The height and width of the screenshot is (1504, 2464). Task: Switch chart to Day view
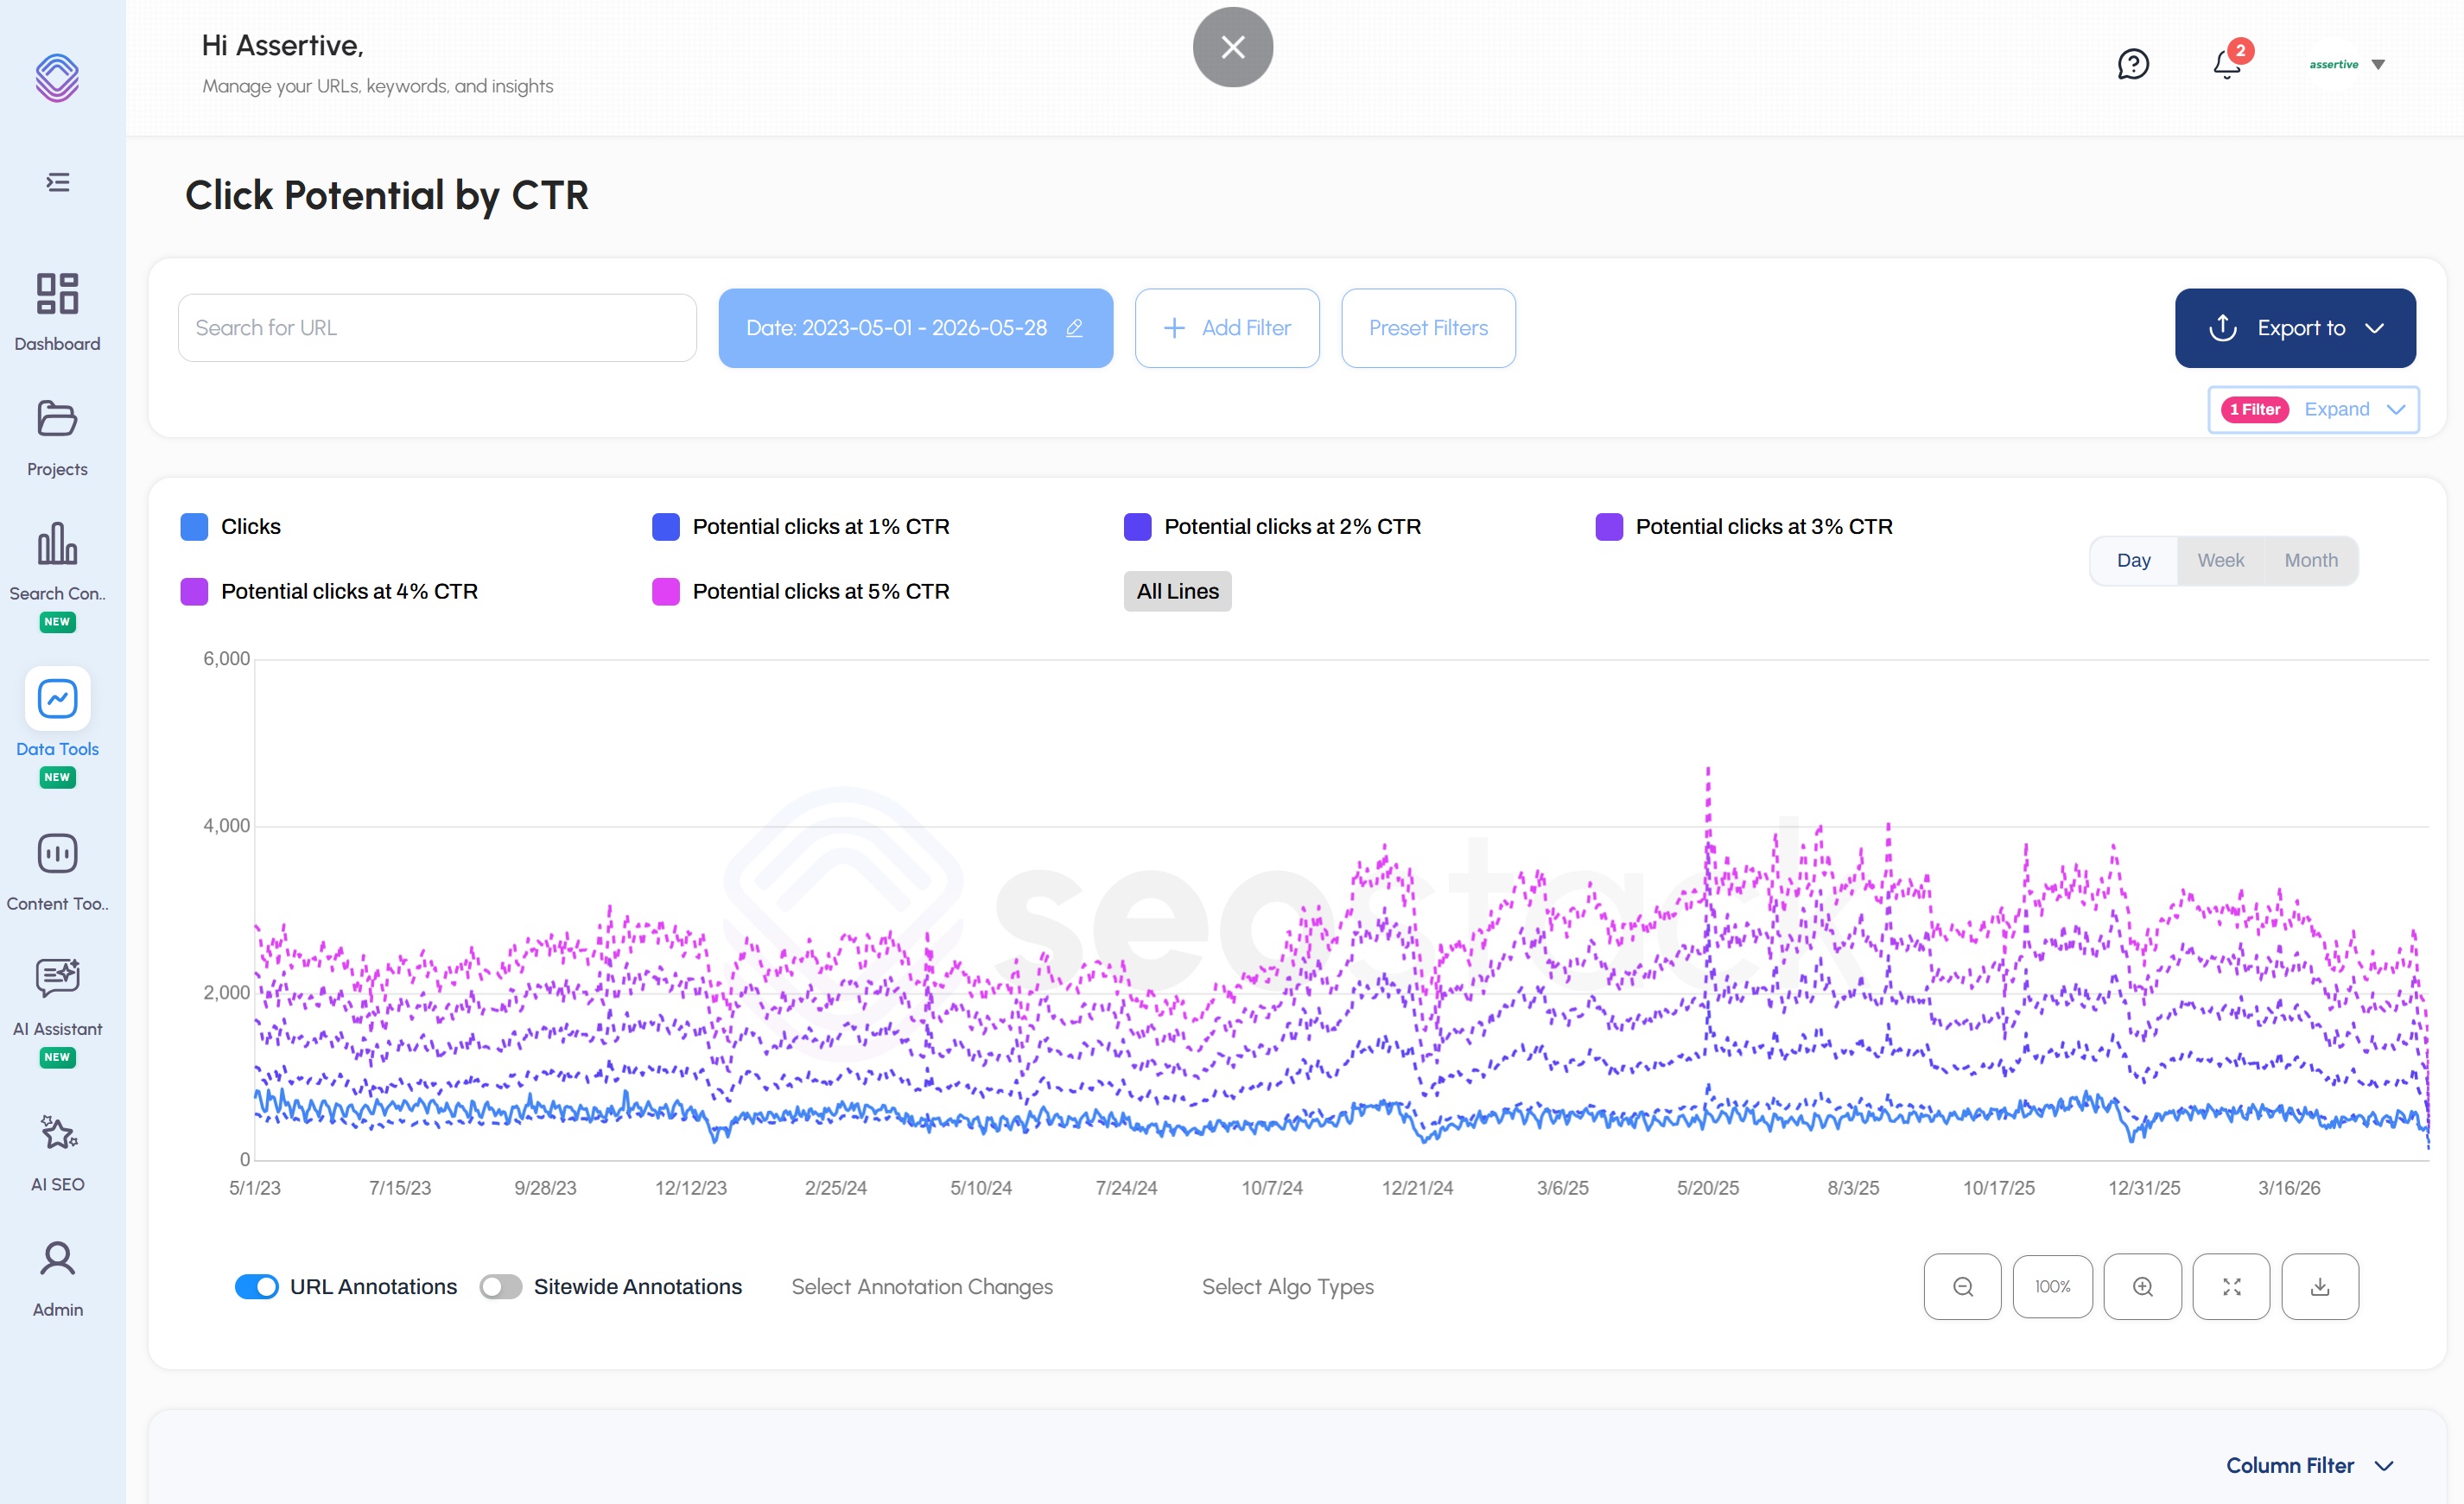coord(2133,561)
